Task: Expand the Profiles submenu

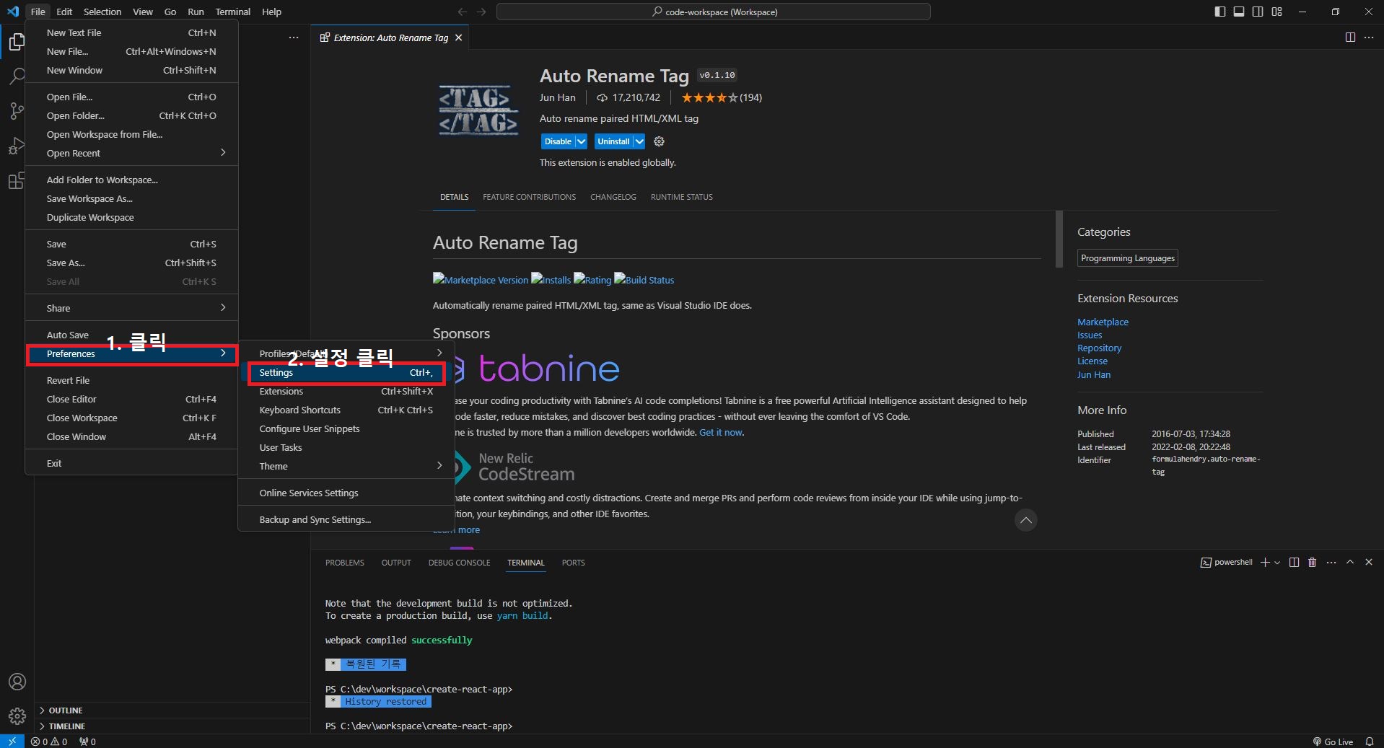Action: (x=346, y=353)
